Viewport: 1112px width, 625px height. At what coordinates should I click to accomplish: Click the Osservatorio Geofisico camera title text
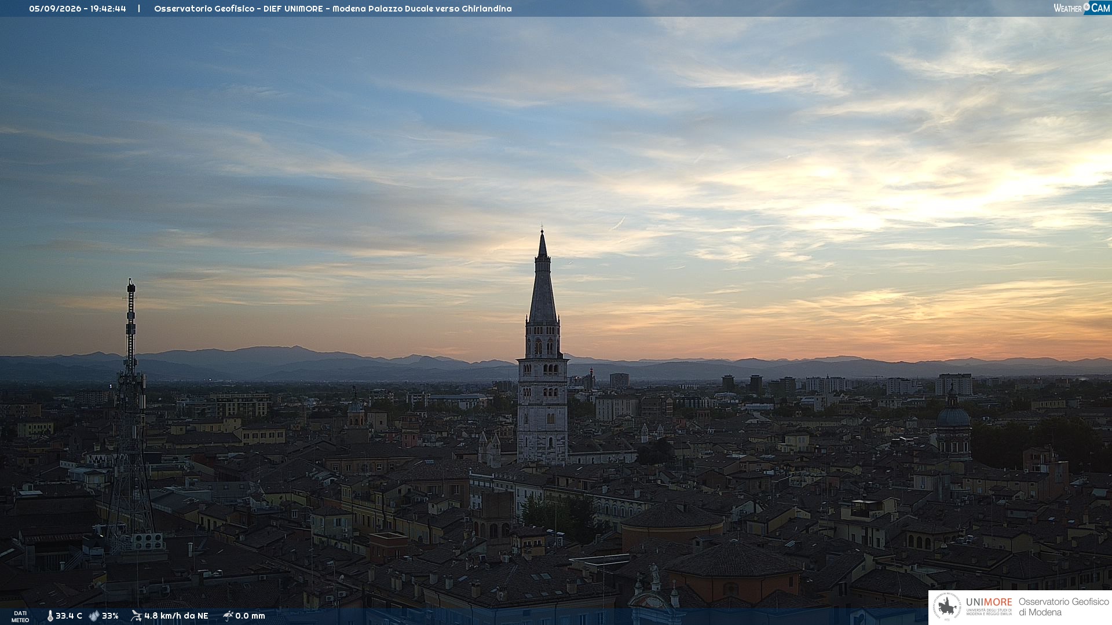tap(333, 9)
